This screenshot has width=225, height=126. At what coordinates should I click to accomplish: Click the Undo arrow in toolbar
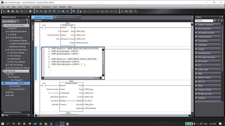coord(21,11)
